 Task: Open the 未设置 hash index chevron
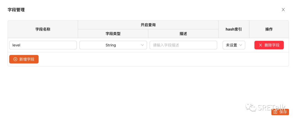coord(241,45)
